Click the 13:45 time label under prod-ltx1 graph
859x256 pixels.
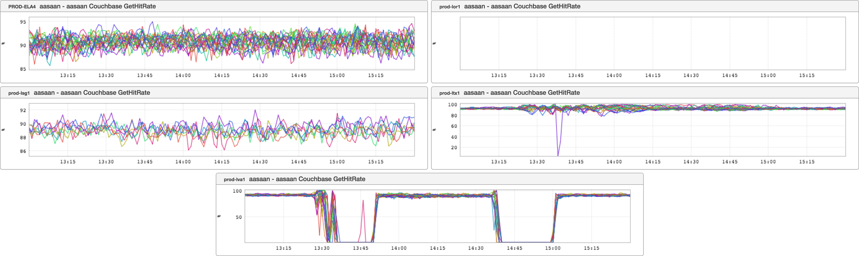[576, 162]
